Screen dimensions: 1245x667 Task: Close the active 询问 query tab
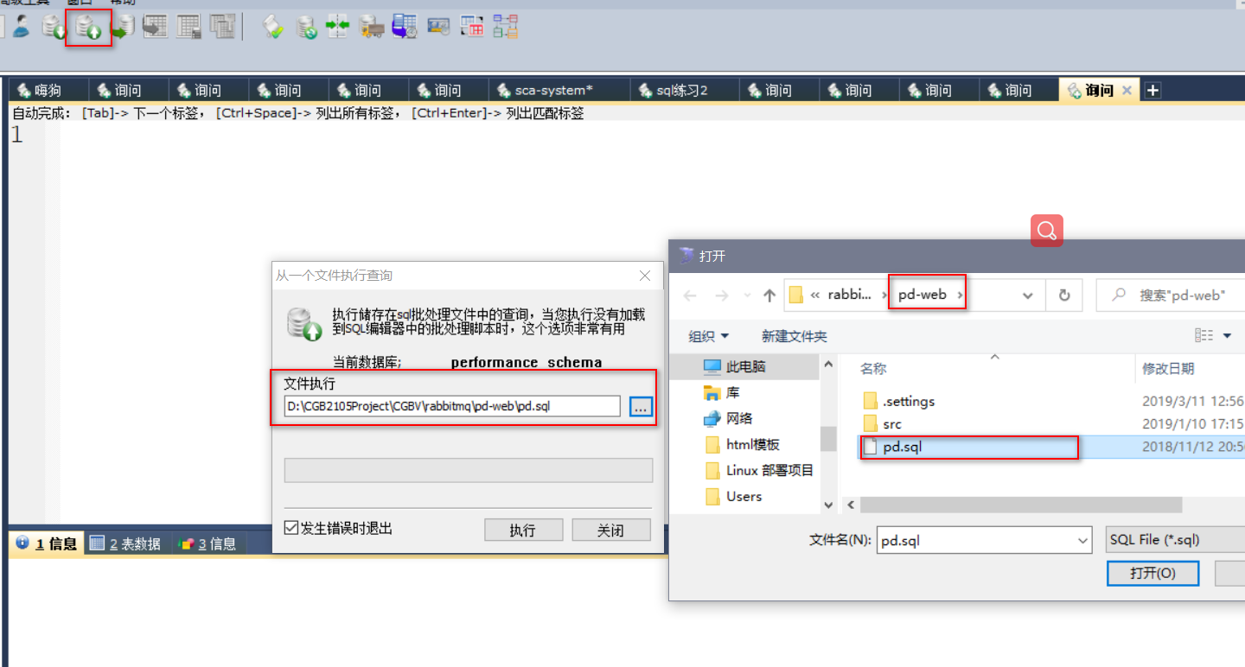(x=1127, y=90)
